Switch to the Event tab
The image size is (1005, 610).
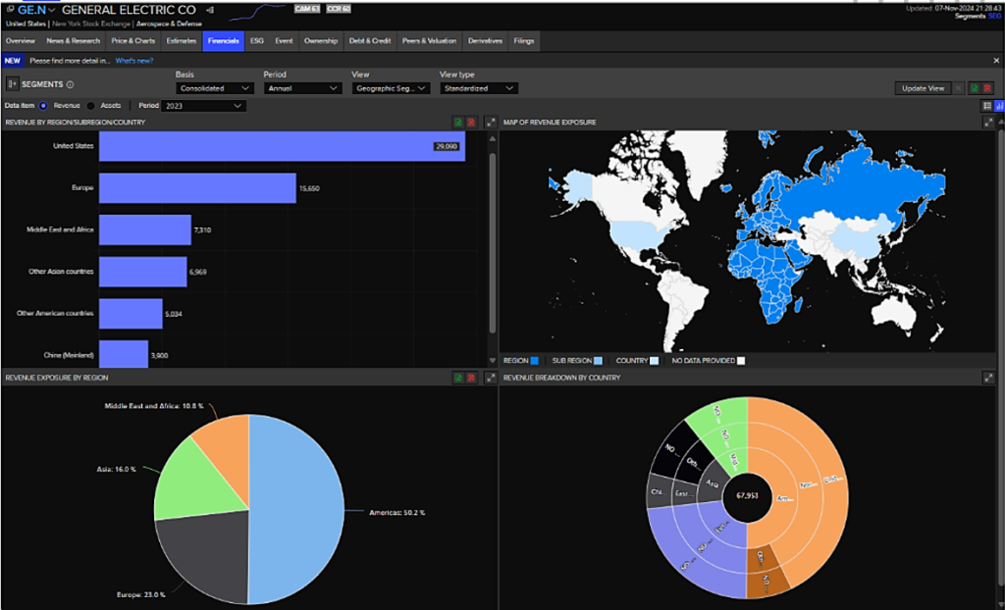point(284,41)
